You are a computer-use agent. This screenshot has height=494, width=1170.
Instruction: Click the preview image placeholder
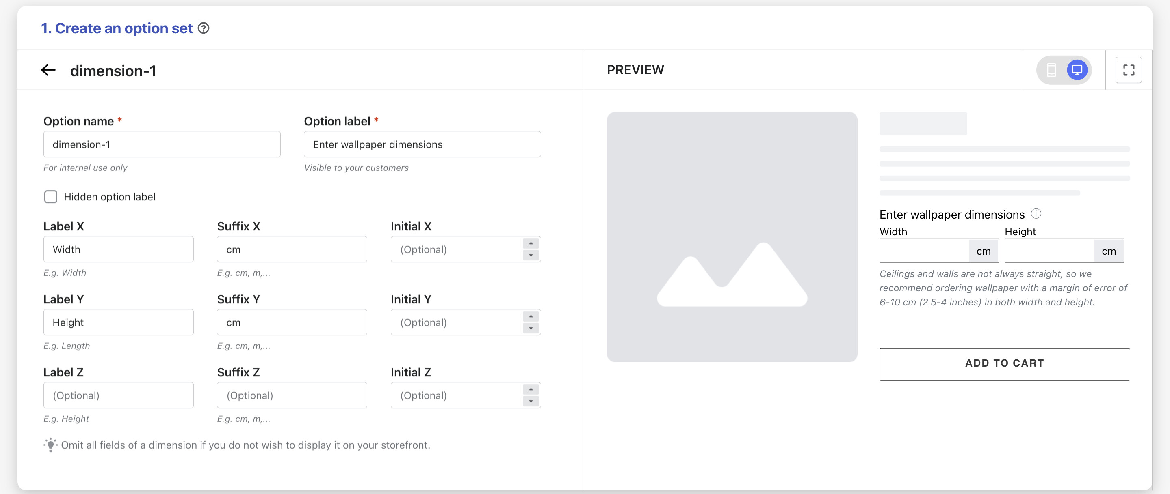pos(732,237)
